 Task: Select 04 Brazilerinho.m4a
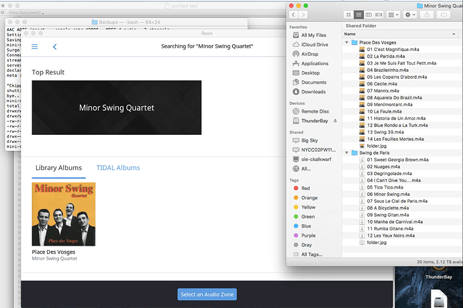point(403,70)
